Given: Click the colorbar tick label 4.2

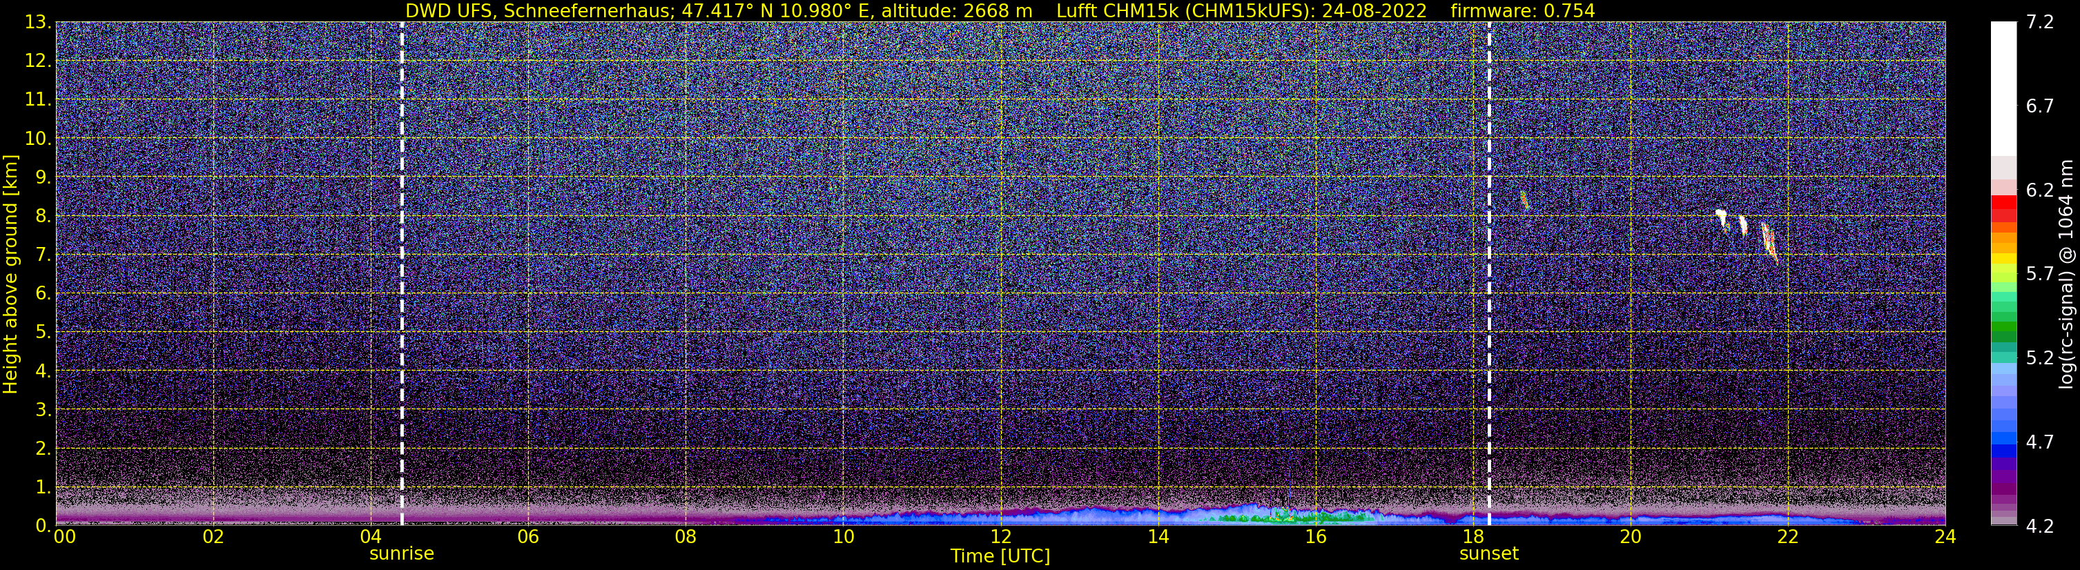Looking at the screenshot, I should point(2040,527).
